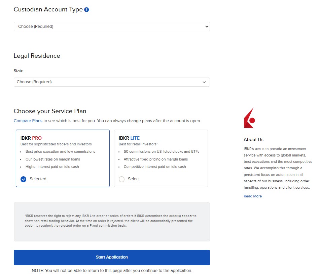Click the IBKR PRO plan heading
Image resolution: width=321 pixels, height=276 pixels.
coord(31,138)
